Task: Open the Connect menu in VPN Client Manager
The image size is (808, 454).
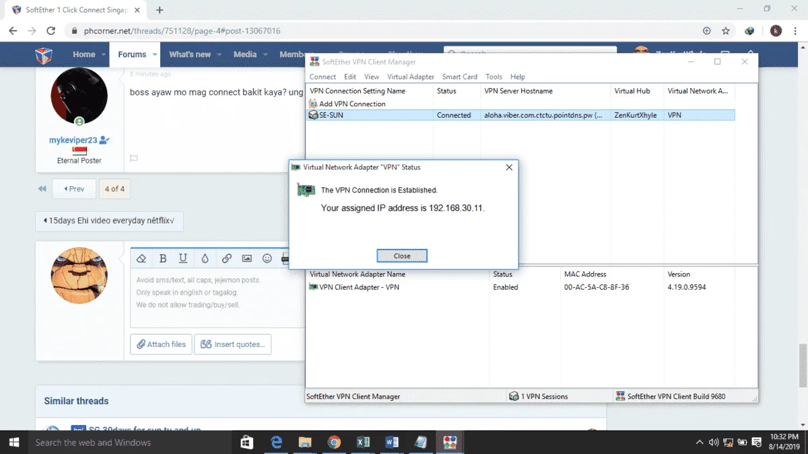Action: point(323,77)
